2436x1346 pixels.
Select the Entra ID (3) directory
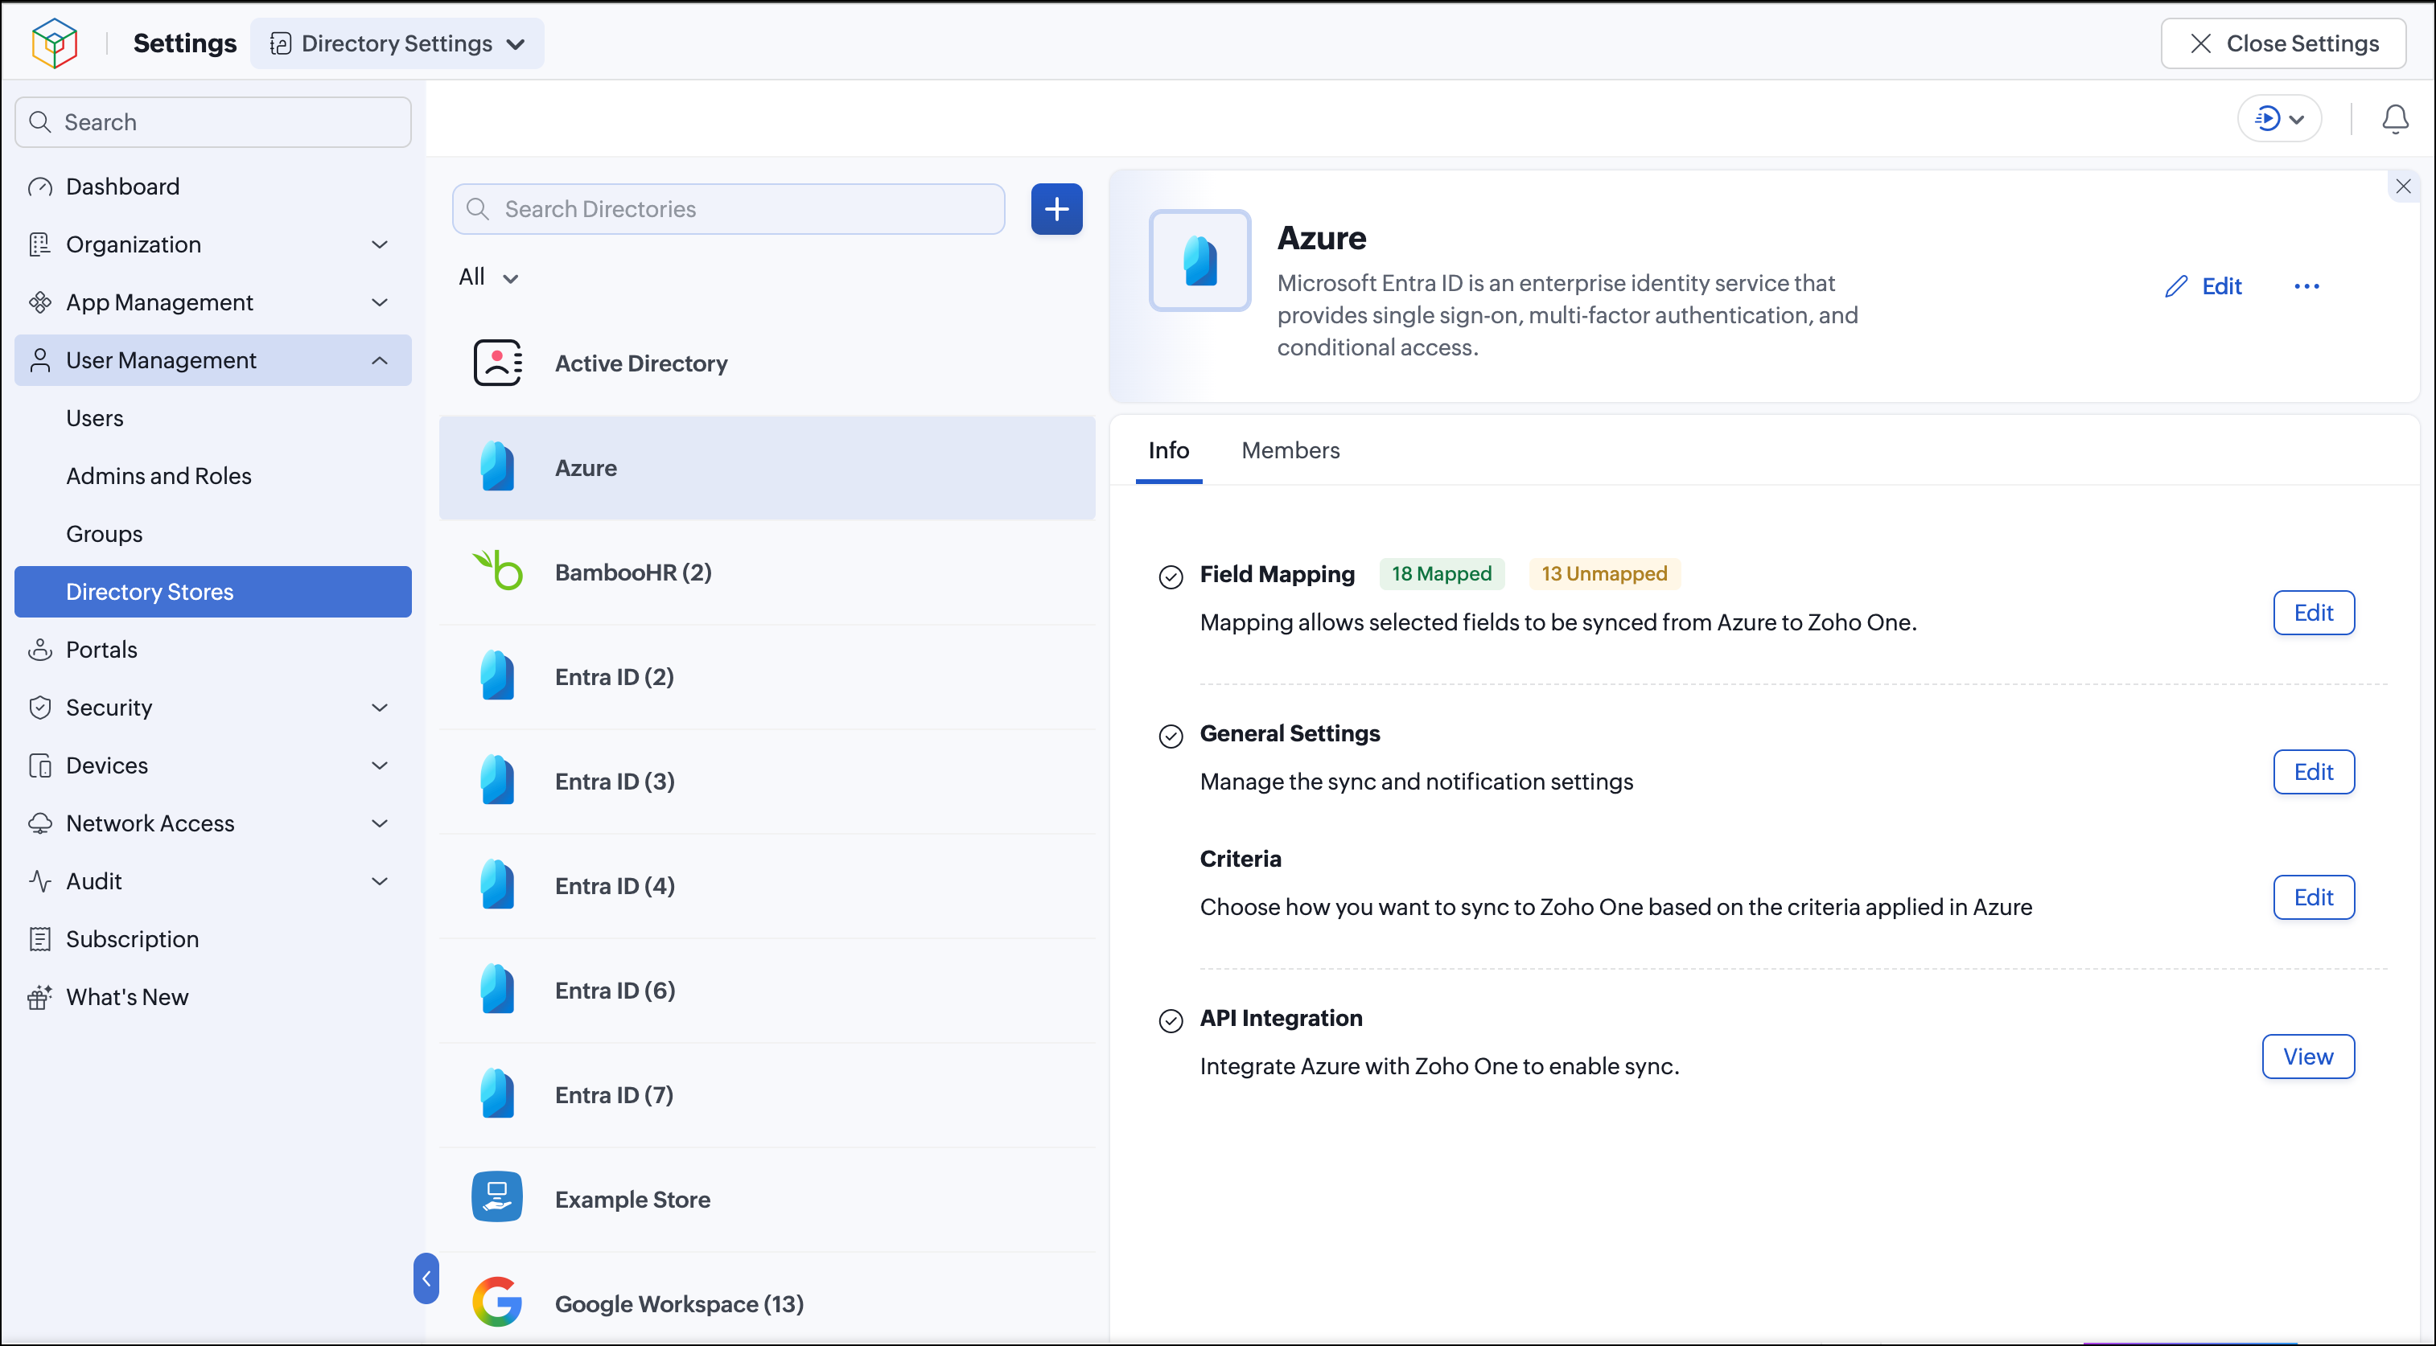click(x=767, y=781)
